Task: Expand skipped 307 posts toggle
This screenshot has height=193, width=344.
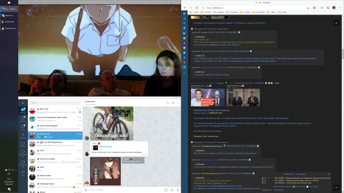Action: 192,29
